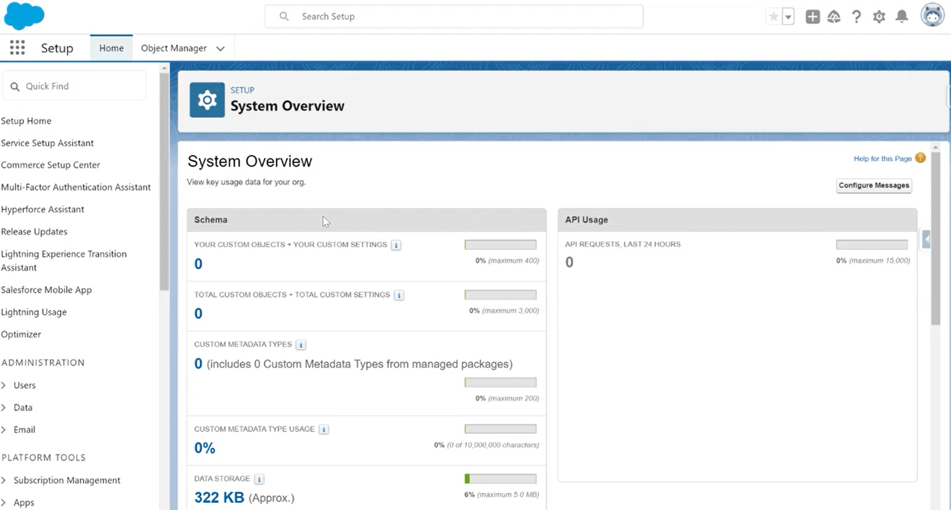Click the Salesforce cloud logo
This screenshot has width=951, height=510.
[x=24, y=16]
